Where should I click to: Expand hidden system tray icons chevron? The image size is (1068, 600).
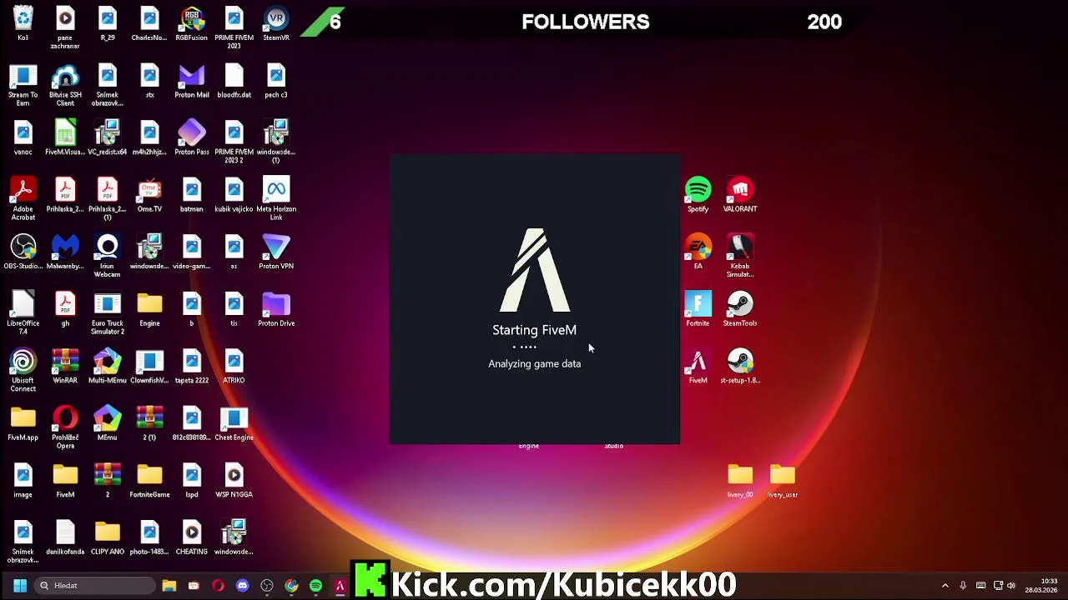coord(945,586)
